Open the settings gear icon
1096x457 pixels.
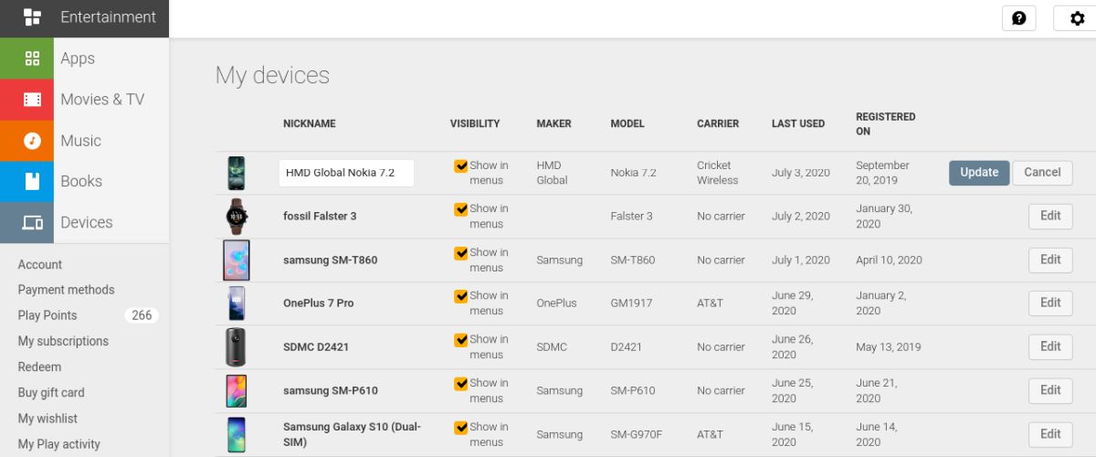1077,18
